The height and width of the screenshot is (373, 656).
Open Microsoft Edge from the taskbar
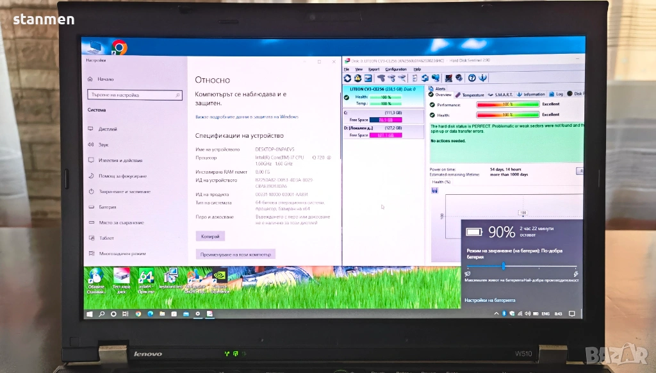(150, 314)
